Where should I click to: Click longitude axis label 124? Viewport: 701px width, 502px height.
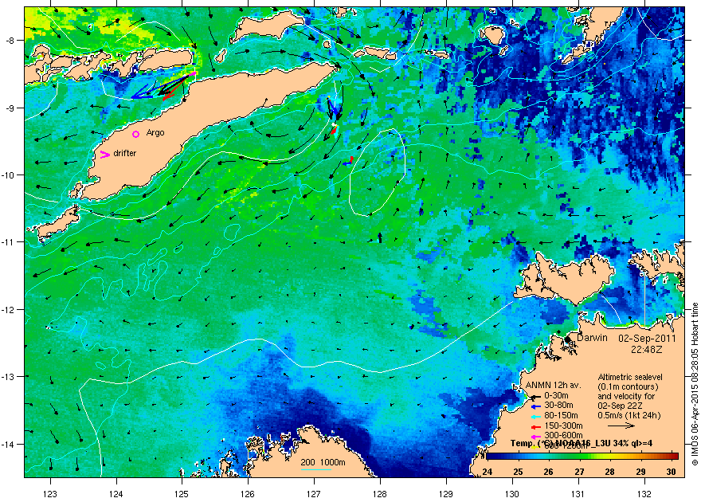coord(116,494)
